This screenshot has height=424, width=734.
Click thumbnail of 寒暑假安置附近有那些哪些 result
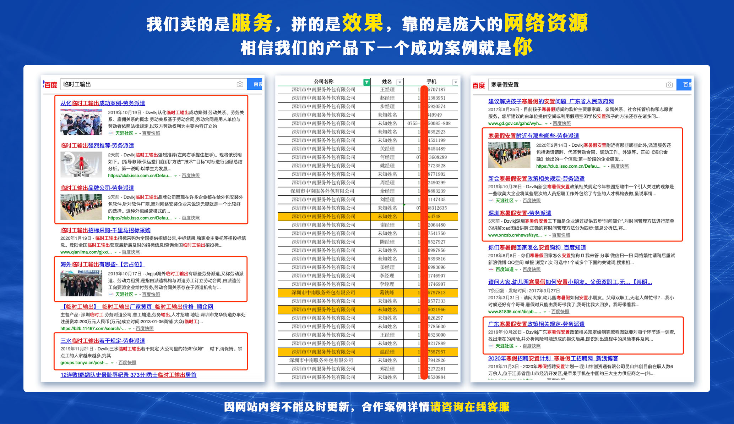click(x=509, y=155)
